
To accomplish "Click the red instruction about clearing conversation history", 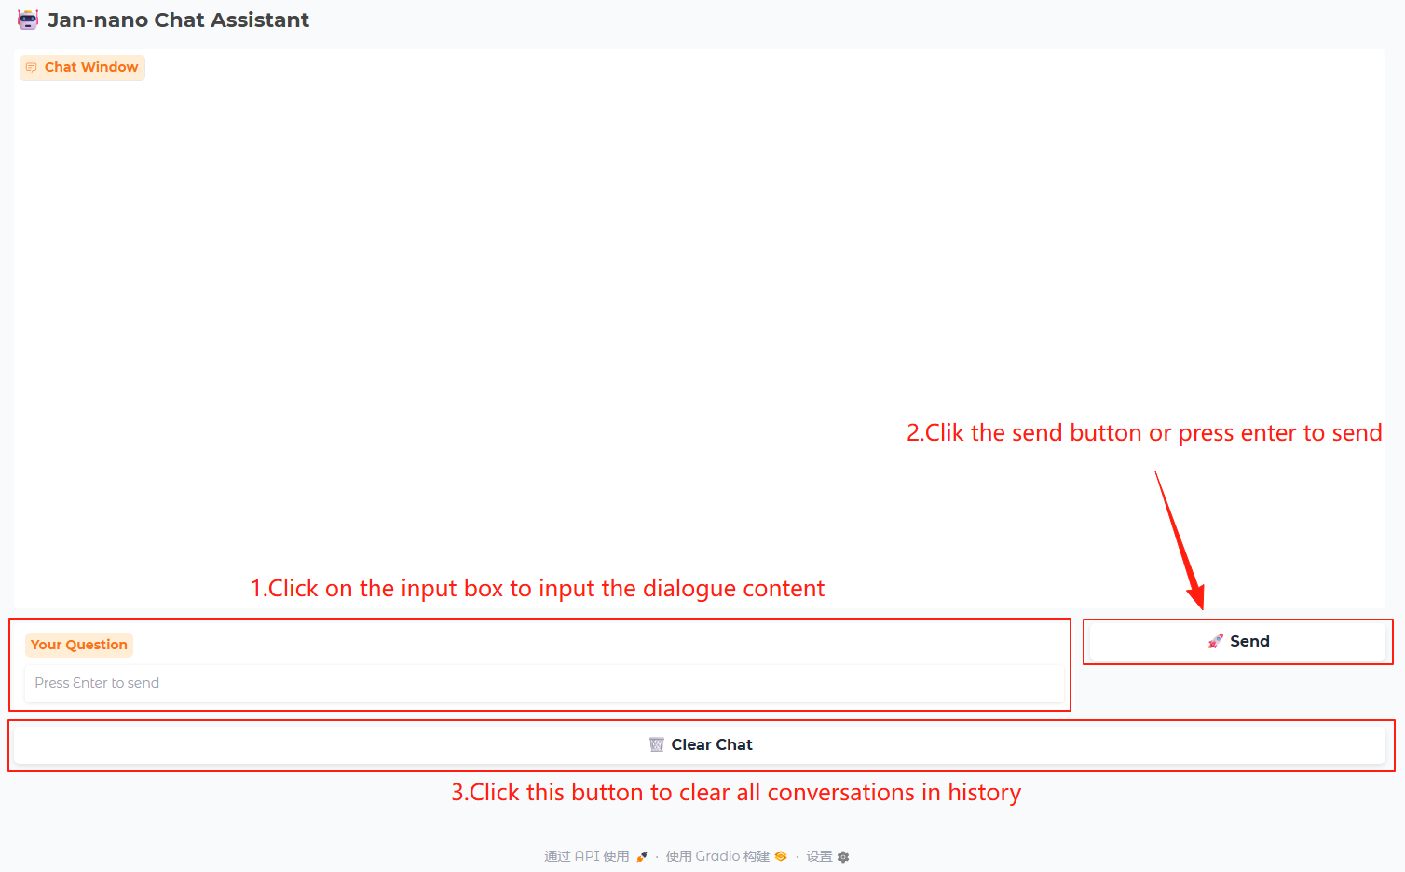I will click(x=736, y=793).
